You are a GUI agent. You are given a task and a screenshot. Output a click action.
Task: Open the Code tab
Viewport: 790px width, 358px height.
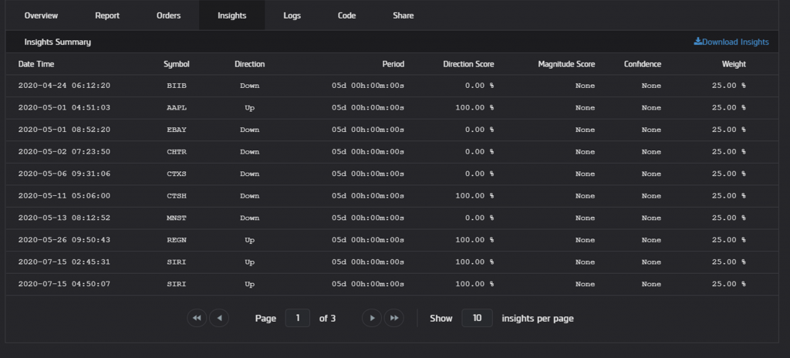point(346,15)
